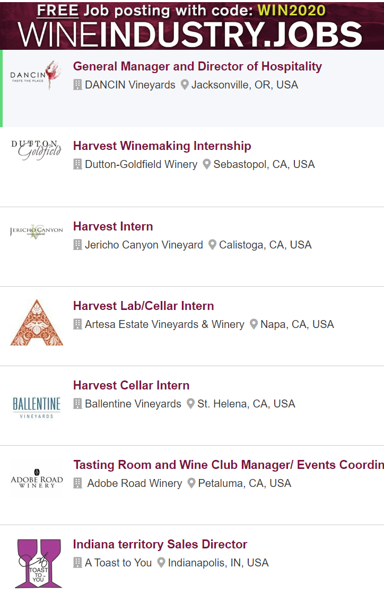
Task: Click building icon beside Ballentine Vineyards
Action: click(x=77, y=404)
